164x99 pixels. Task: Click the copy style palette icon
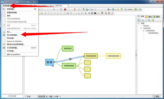tap(106, 13)
